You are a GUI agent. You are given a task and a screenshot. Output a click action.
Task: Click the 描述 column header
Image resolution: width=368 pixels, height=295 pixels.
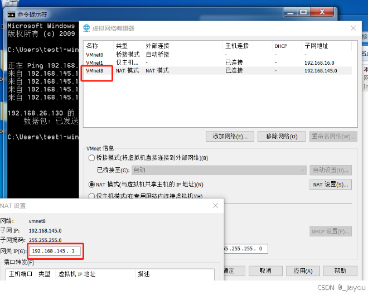coord(175,274)
